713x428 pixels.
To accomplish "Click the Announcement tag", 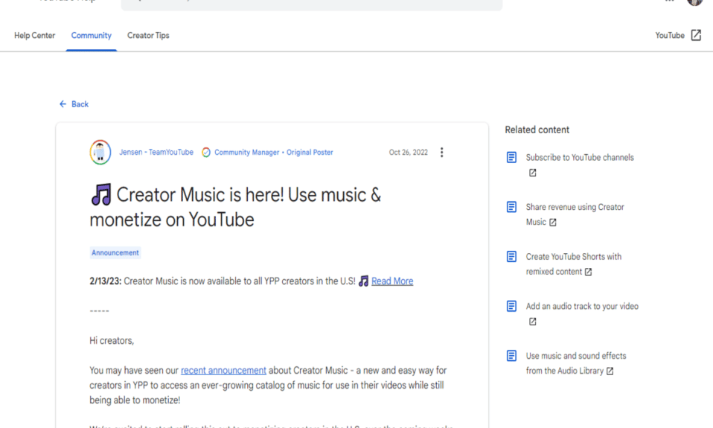I will click(115, 253).
